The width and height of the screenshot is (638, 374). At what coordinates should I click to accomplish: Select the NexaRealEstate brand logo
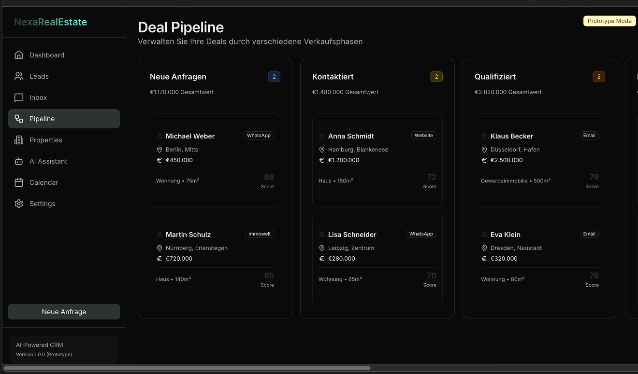(x=50, y=22)
